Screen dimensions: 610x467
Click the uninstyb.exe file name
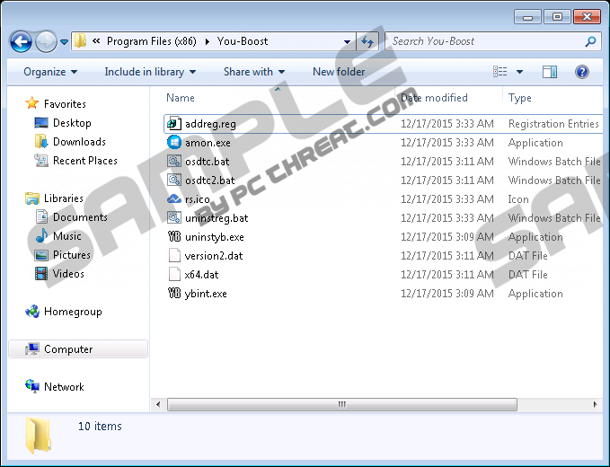click(215, 237)
